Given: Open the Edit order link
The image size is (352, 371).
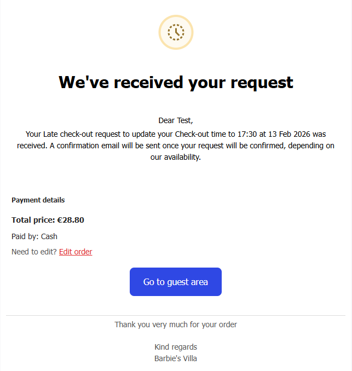Looking at the screenshot, I should tap(76, 252).
